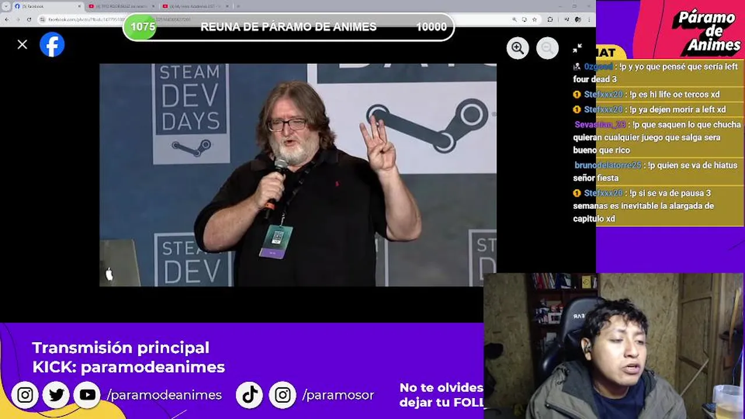Screen dimensions: 745x419
Task: Click the zoom out magnifier icon
Action: [547, 48]
